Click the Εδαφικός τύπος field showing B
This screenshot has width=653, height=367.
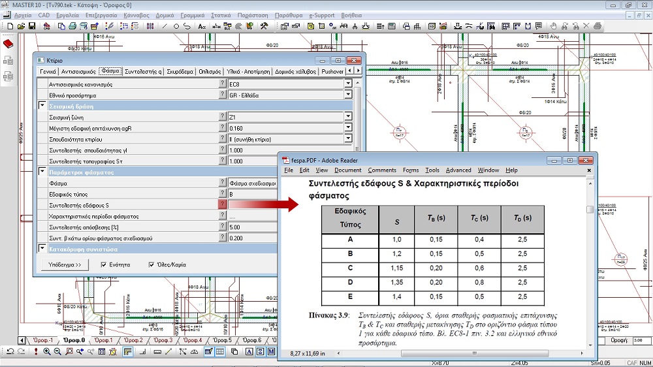point(252,194)
